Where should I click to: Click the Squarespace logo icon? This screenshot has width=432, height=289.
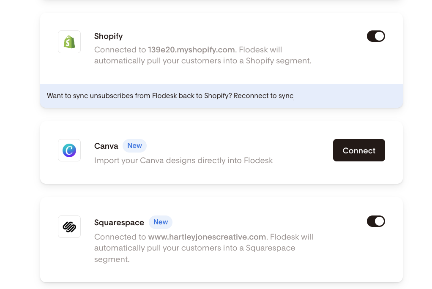[69, 227]
